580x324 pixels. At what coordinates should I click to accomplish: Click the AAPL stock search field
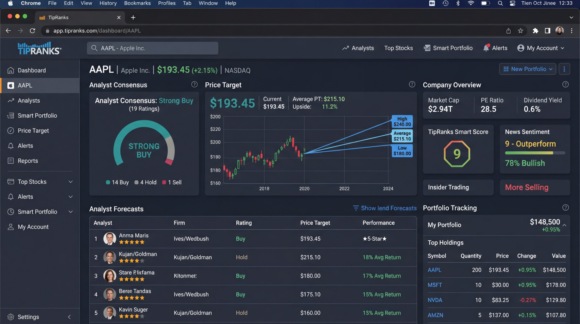pyautogui.click(x=152, y=48)
